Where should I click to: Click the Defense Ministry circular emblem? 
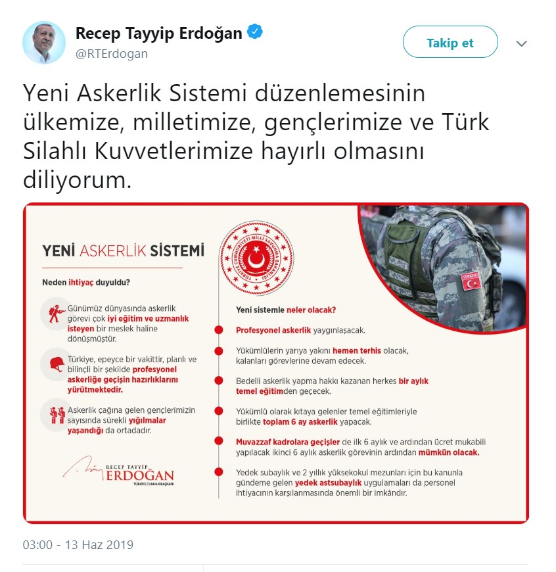tap(256, 258)
